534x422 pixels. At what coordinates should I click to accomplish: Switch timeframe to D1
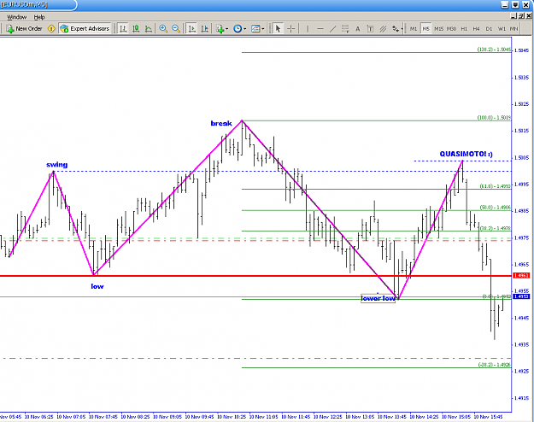click(489, 28)
